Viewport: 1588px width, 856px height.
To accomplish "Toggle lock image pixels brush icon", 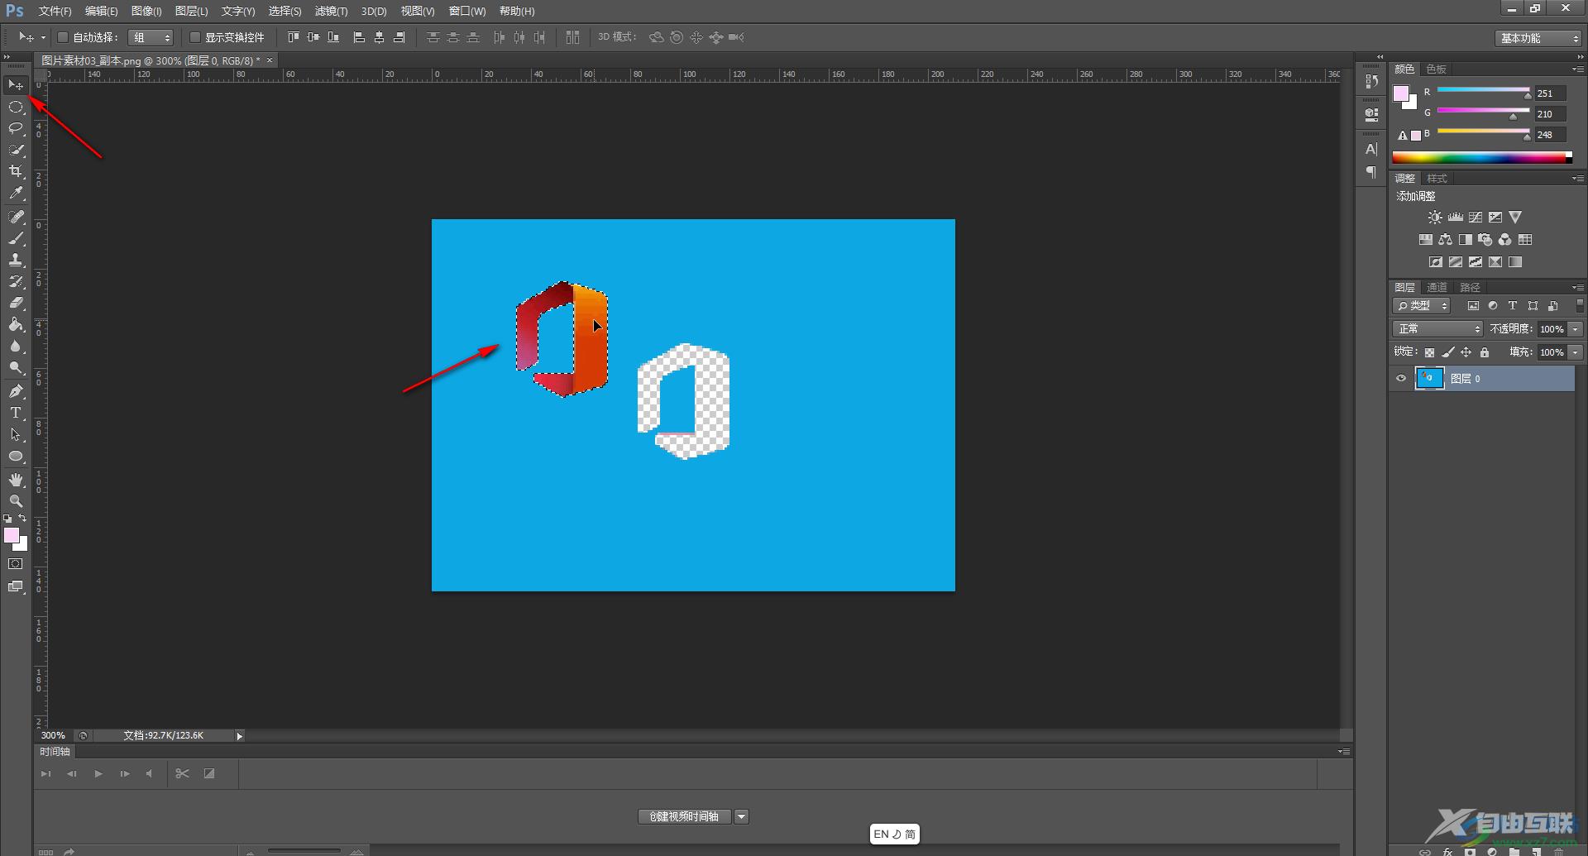I will [1448, 352].
